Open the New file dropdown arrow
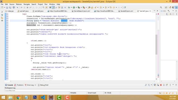Image resolution: width=178 pixels, height=100 pixels. coord(4,7)
